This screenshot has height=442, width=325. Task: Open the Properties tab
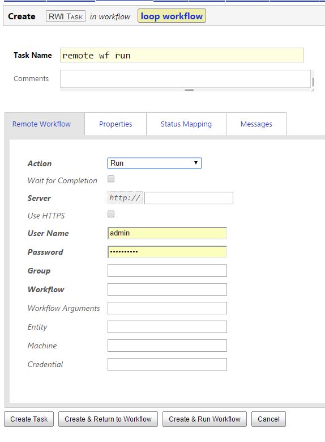click(116, 124)
